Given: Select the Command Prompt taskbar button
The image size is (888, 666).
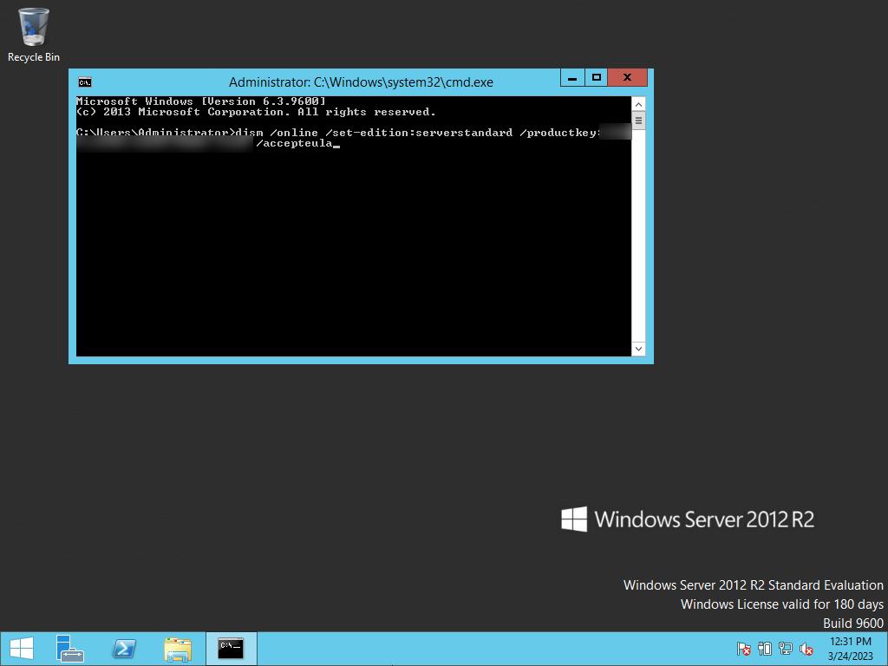Looking at the screenshot, I should pyautogui.click(x=231, y=649).
